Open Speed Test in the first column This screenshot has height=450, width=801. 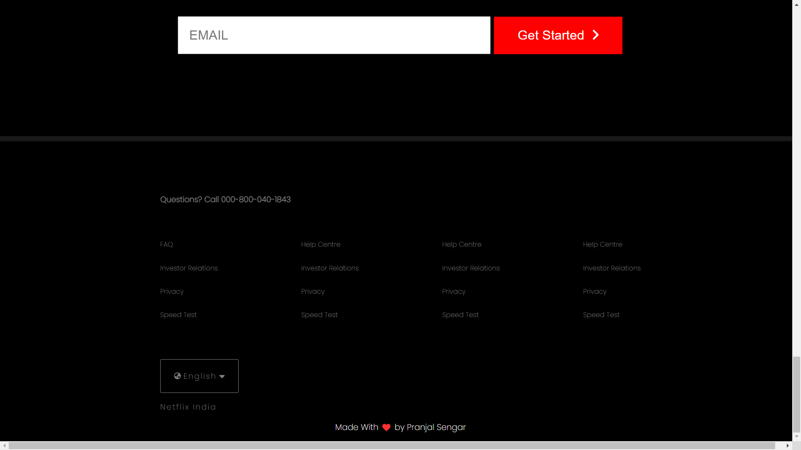click(178, 315)
